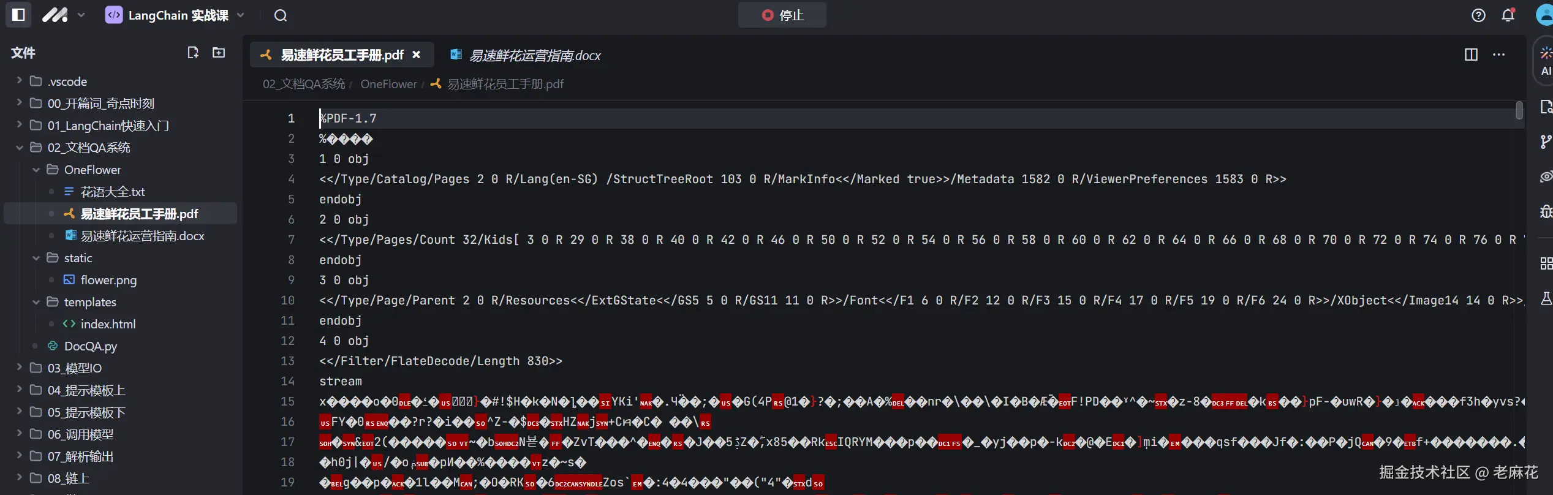The image size is (1553, 495).
Task: Open the notifications bell icon
Action: tap(1508, 15)
